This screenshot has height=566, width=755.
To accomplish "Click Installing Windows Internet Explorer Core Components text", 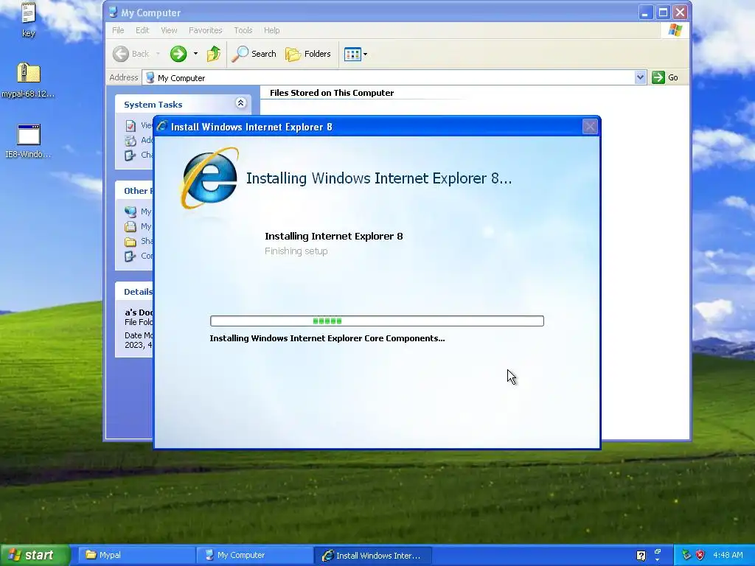I will (327, 338).
